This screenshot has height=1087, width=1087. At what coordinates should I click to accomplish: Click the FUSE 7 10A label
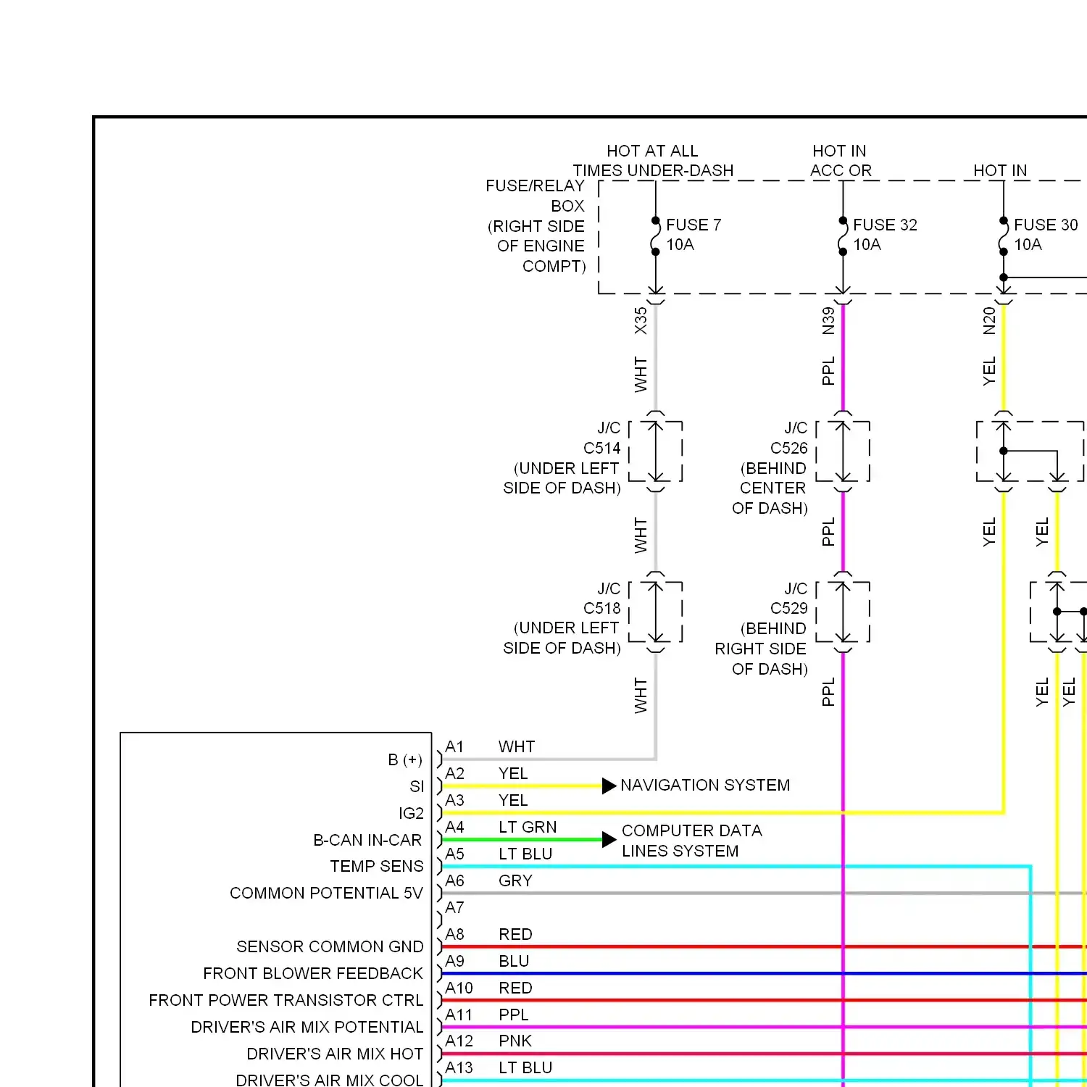pyautogui.click(x=694, y=235)
